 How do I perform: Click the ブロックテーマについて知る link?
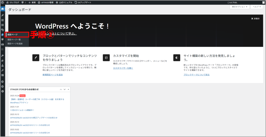pos(196,75)
